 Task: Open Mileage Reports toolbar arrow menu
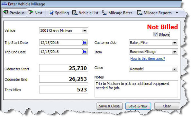[x=177, y=13]
